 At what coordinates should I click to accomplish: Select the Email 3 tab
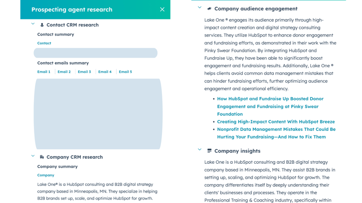point(85,72)
